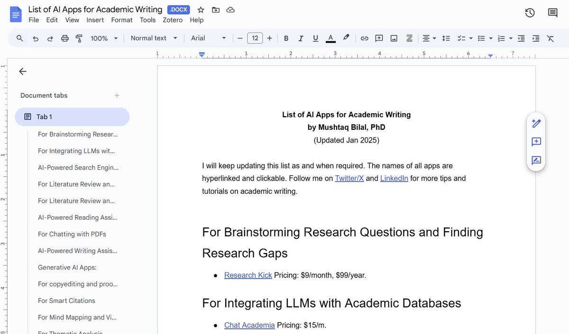569x334 pixels.
Task: Jump to For Smart Citations heading
Action: click(x=66, y=301)
